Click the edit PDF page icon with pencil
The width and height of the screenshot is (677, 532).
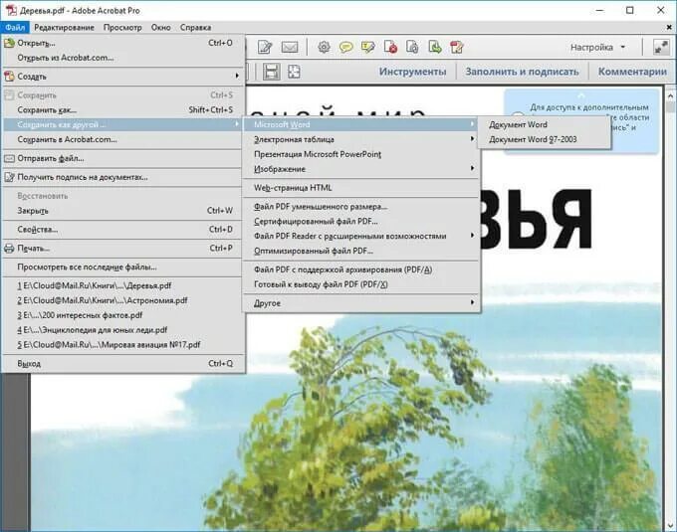pos(457,47)
